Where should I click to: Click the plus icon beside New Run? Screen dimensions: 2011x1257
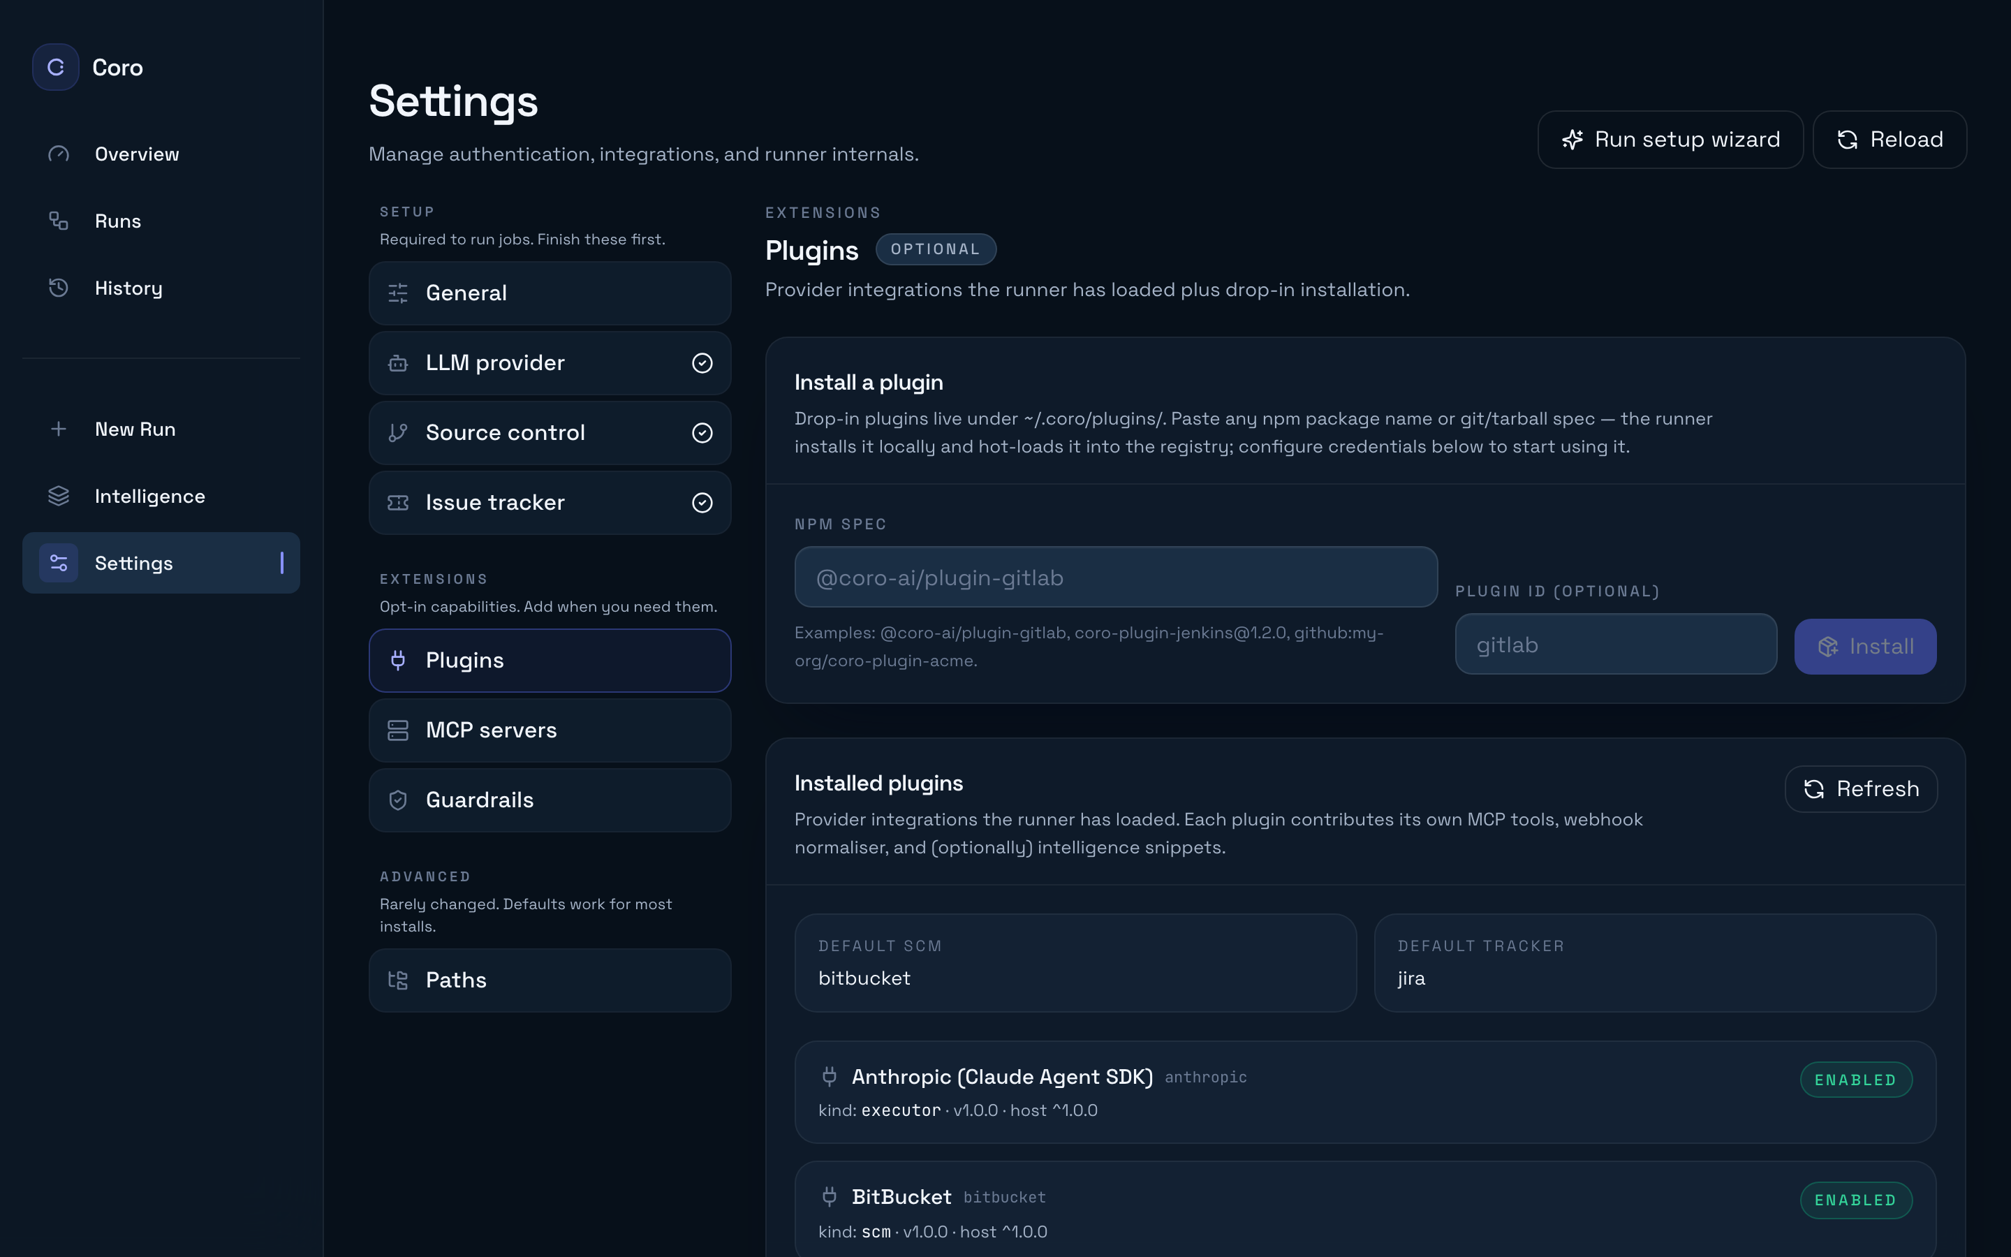[58, 429]
